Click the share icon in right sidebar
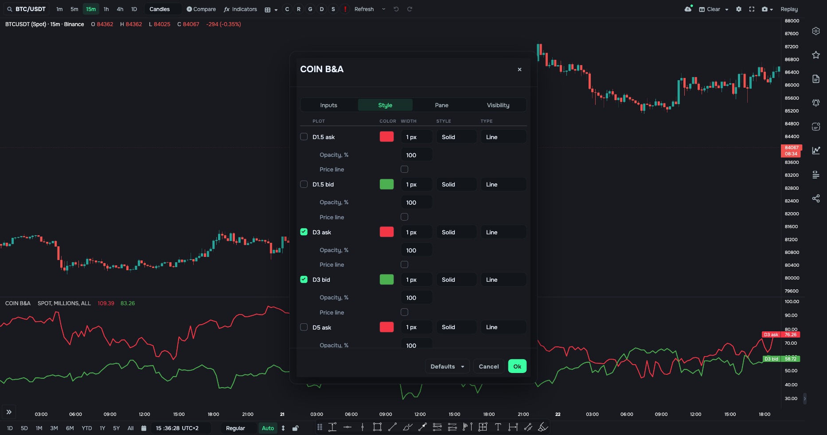Screen dimensions: 827x435 (816, 198)
